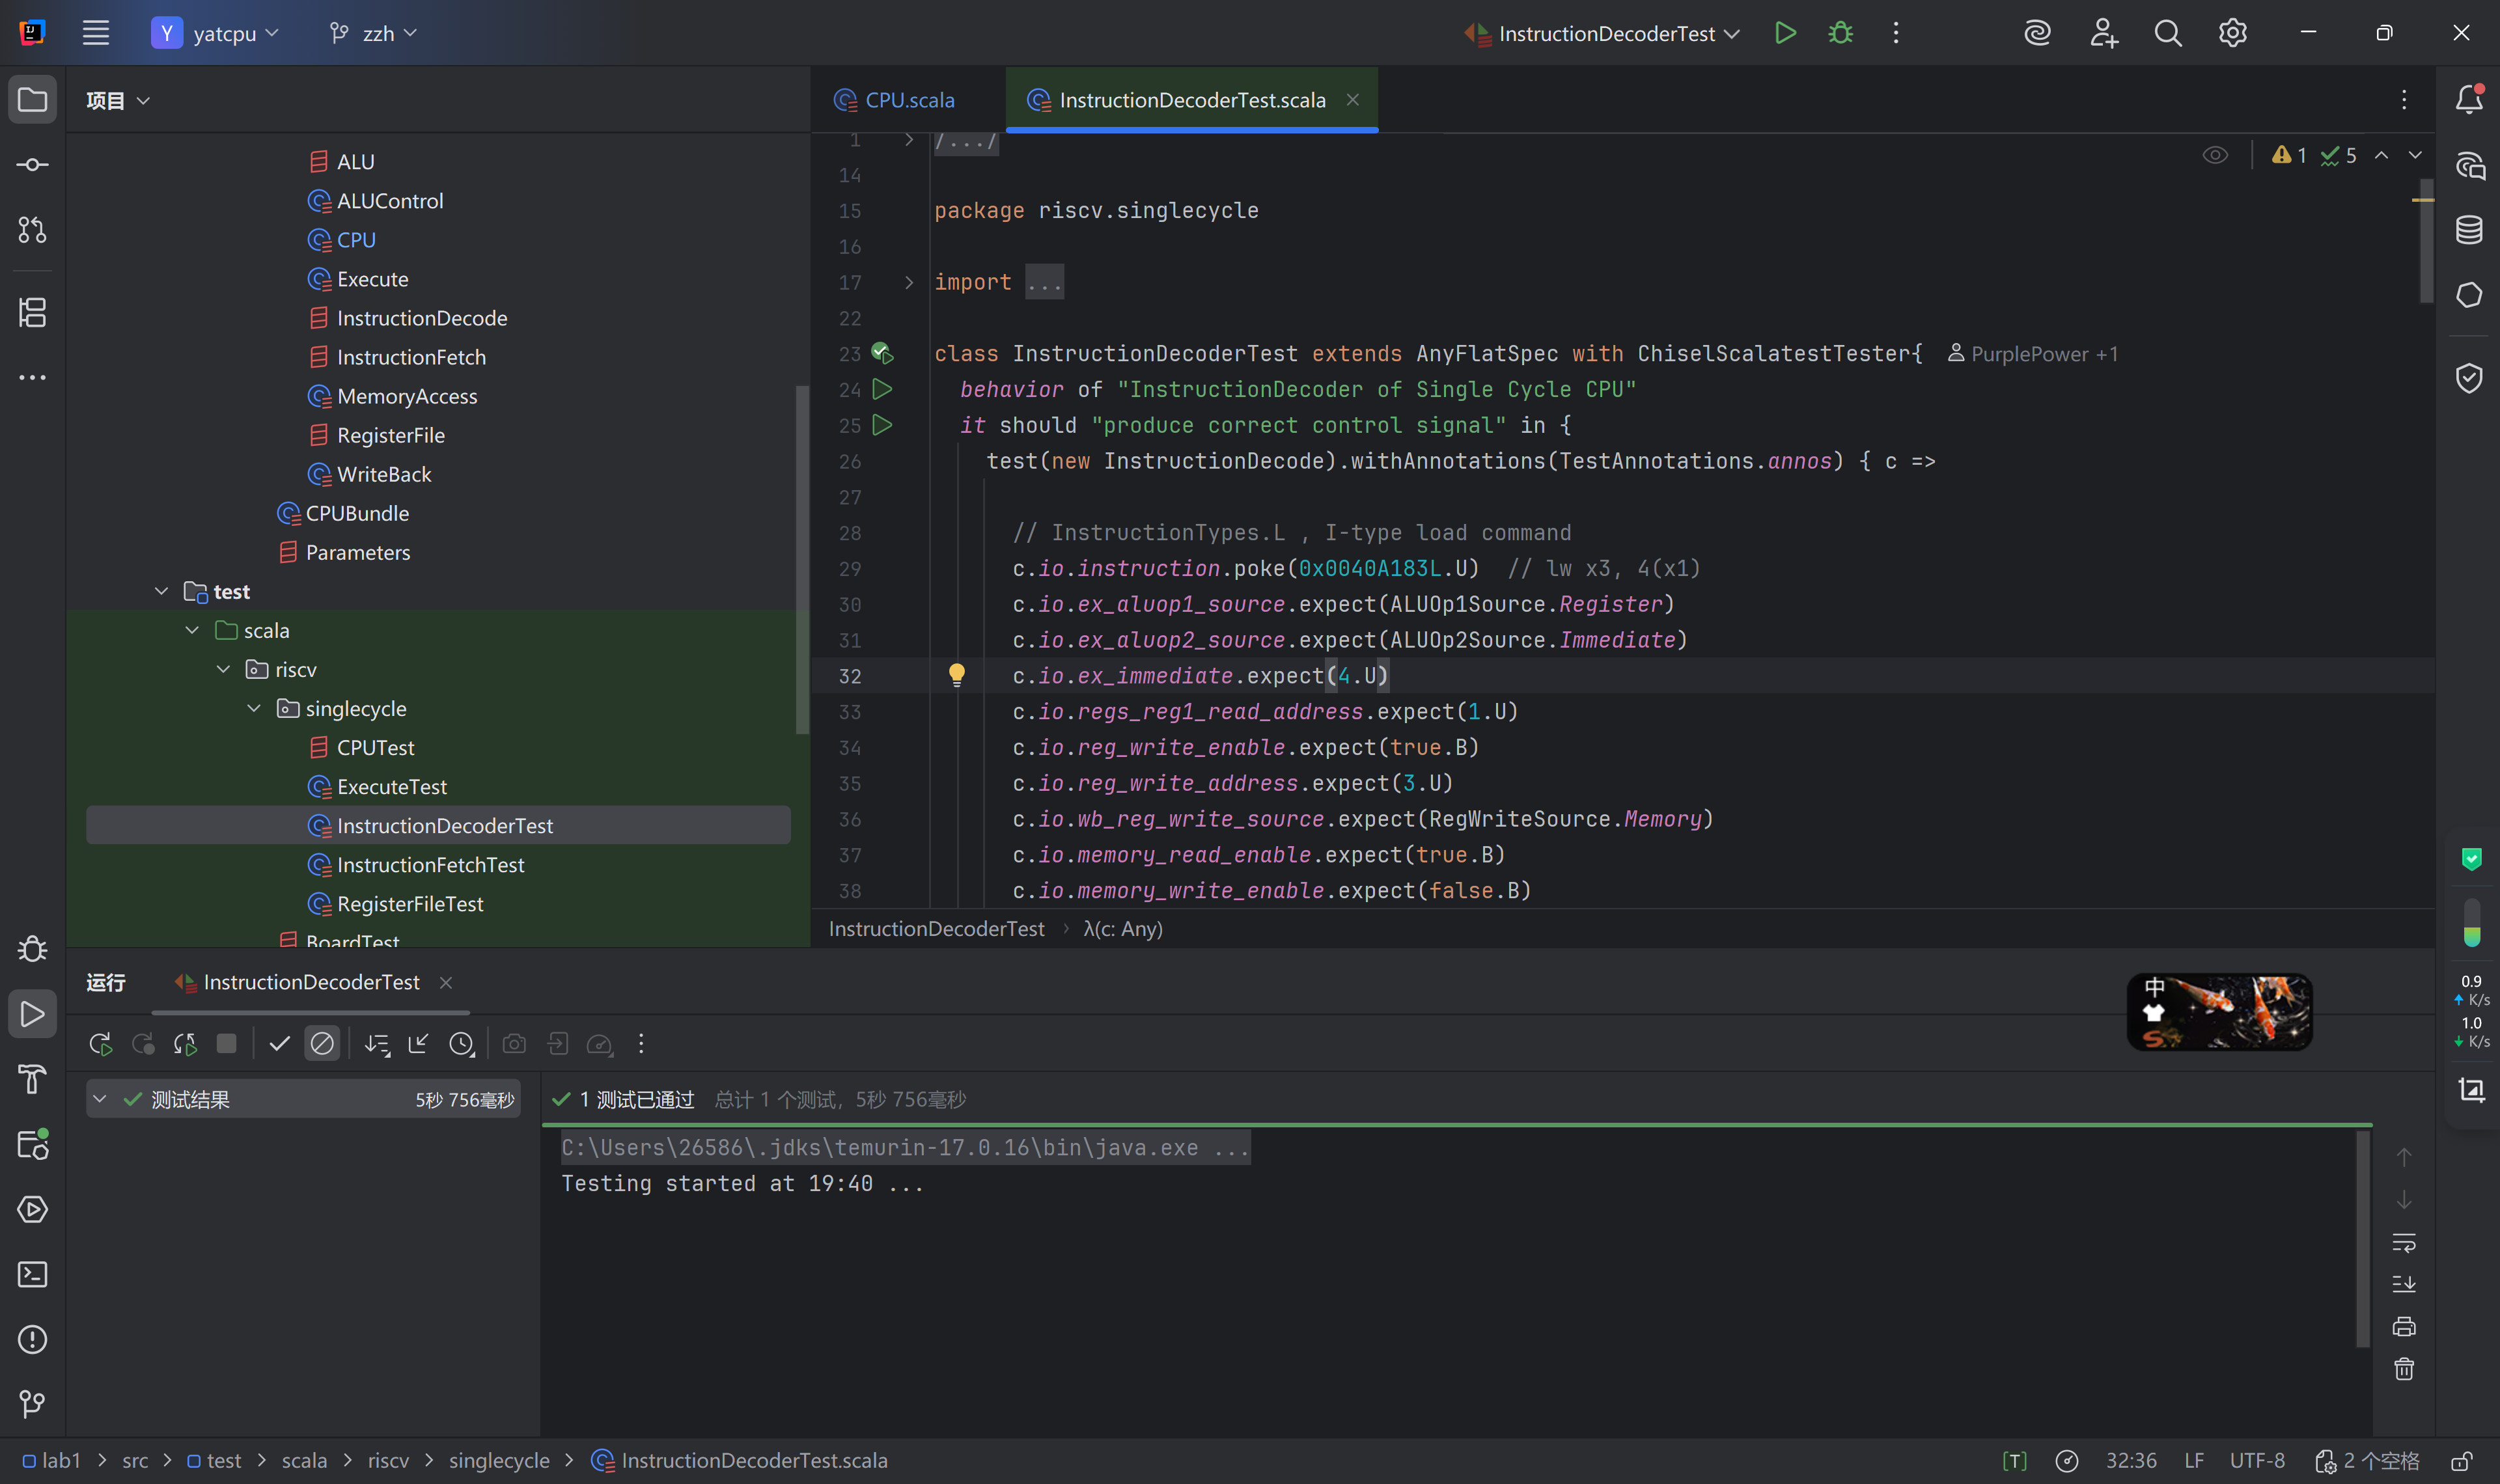Select InstructionFetchTest in the project tree
The width and height of the screenshot is (2500, 1484).
(430, 865)
